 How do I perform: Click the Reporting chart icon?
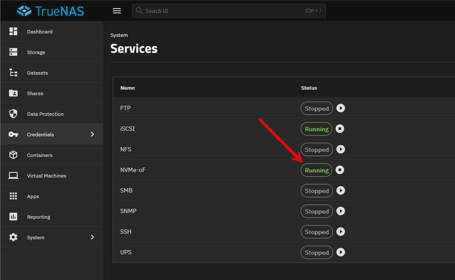(x=13, y=217)
